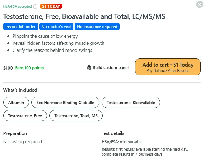Screen dimensions: 204x157
Task: Click the Testosterone, Total, MS chip
Action: click(76, 116)
